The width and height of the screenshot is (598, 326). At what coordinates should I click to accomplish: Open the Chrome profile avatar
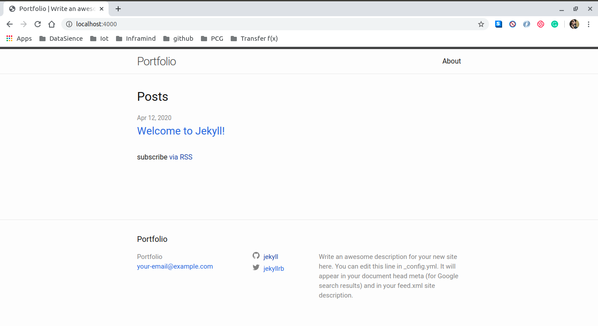click(x=574, y=24)
